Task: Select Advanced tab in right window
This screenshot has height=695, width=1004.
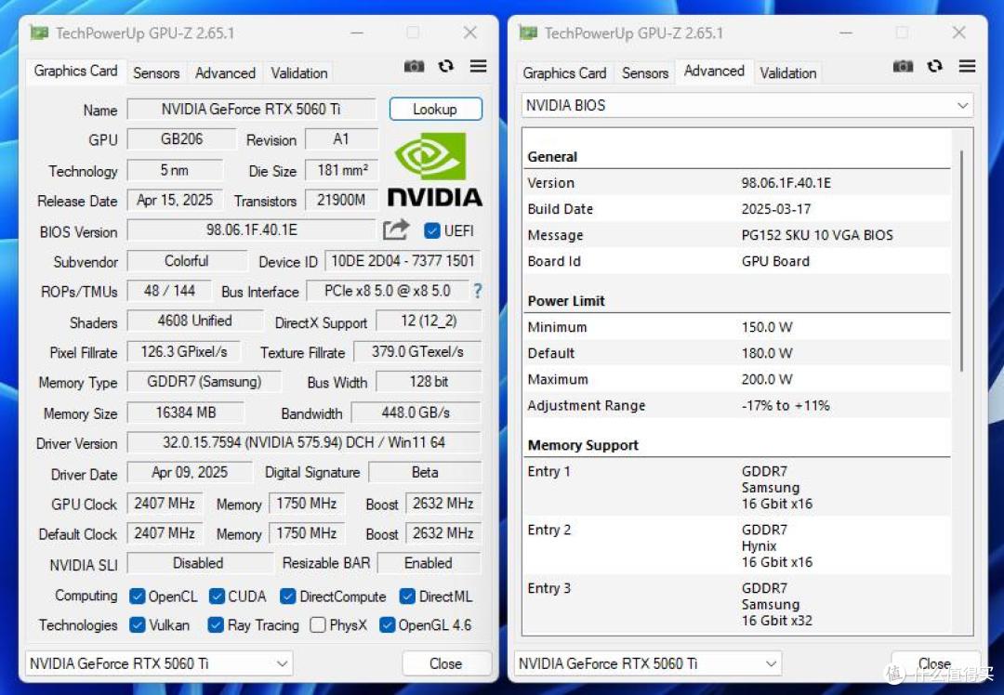Action: click(714, 71)
